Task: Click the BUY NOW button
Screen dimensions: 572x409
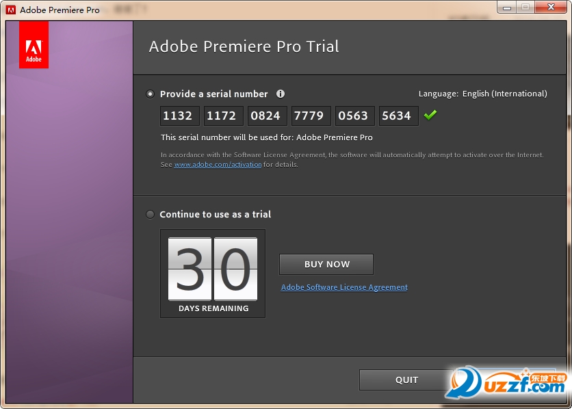Action: pyautogui.click(x=326, y=264)
